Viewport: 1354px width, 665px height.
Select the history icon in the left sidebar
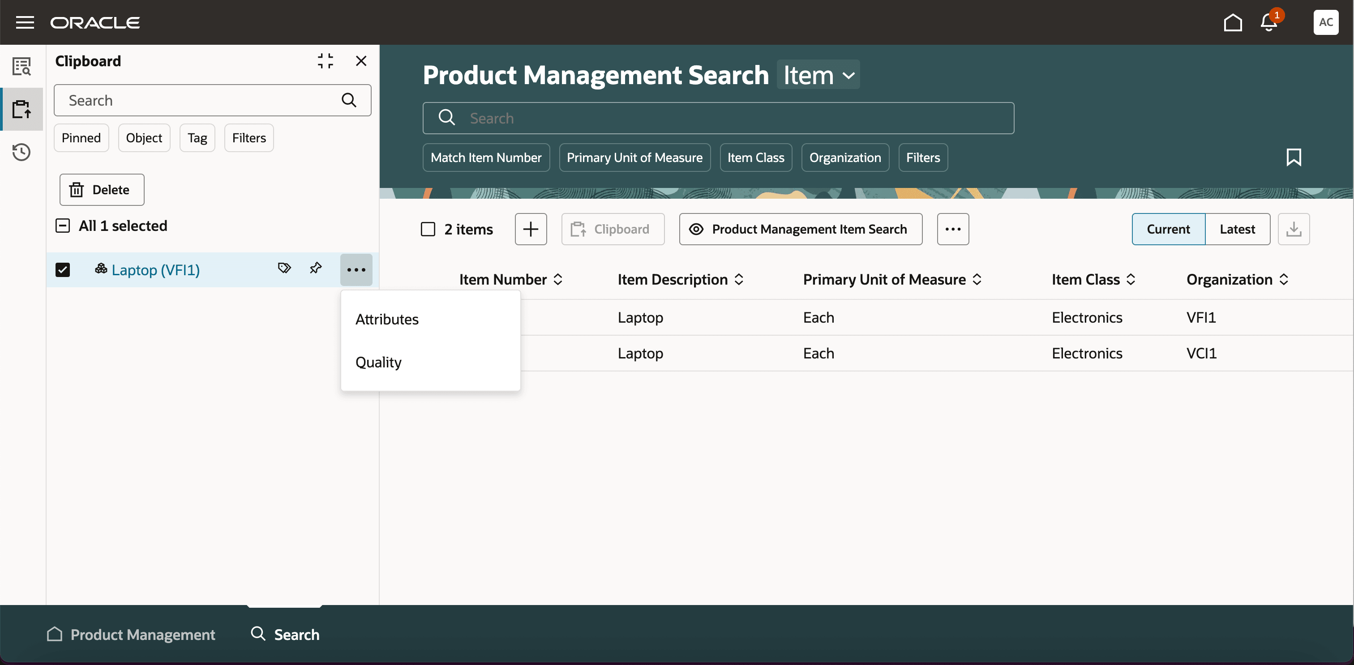pos(21,152)
